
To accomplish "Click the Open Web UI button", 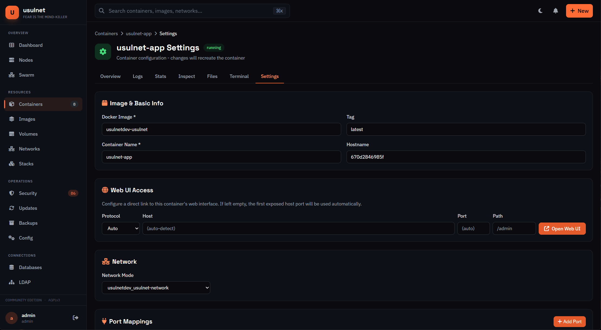I will click(x=562, y=228).
